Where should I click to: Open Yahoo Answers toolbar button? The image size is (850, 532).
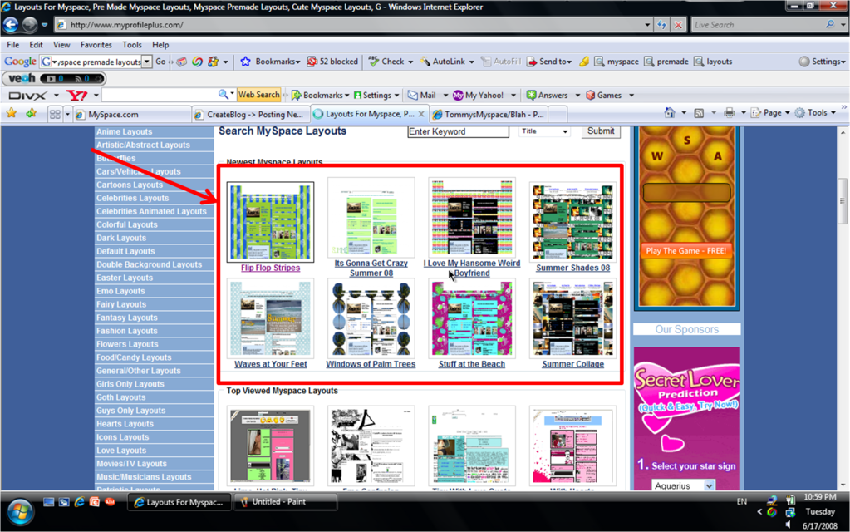[x=547, y=96]
